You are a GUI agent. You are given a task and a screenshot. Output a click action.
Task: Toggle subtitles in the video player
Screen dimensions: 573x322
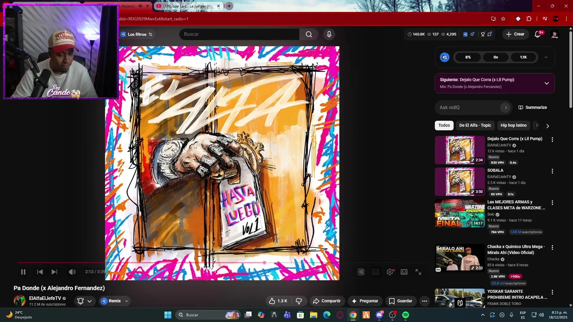[x=376, y=272]
